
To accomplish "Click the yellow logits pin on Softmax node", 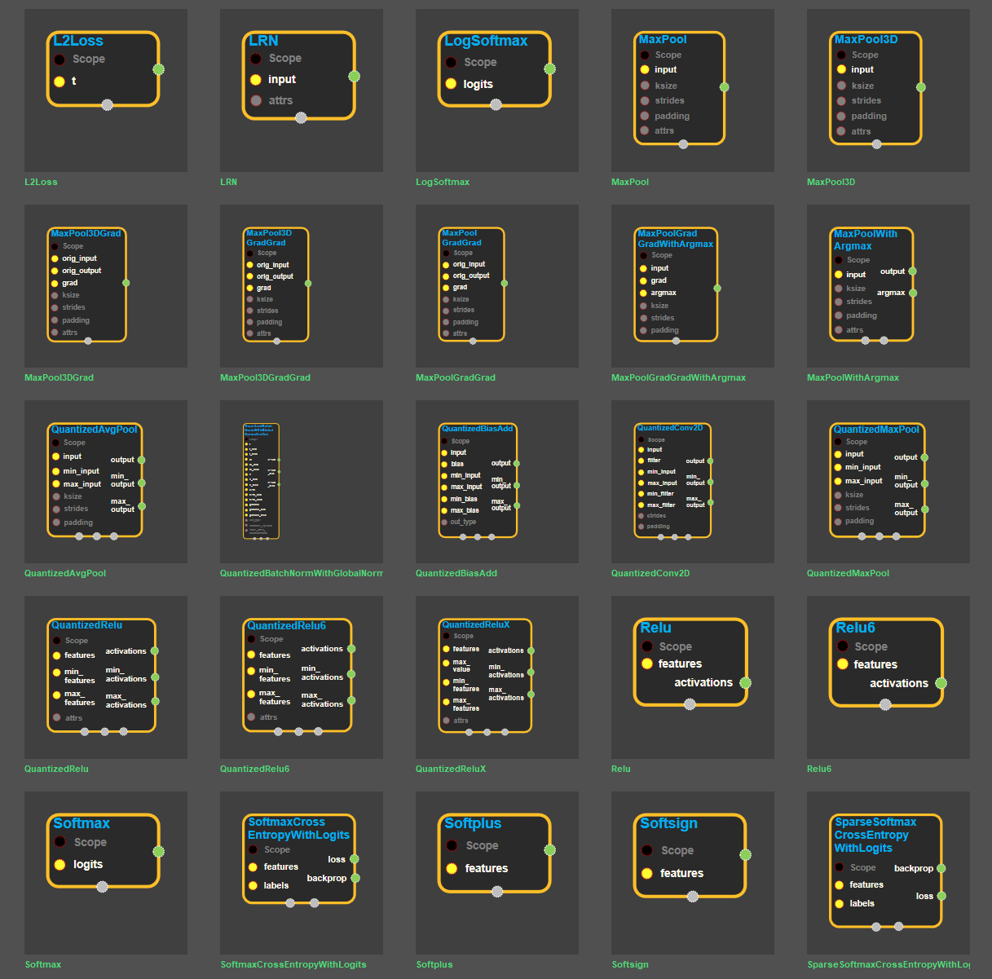I will [60, 864].
